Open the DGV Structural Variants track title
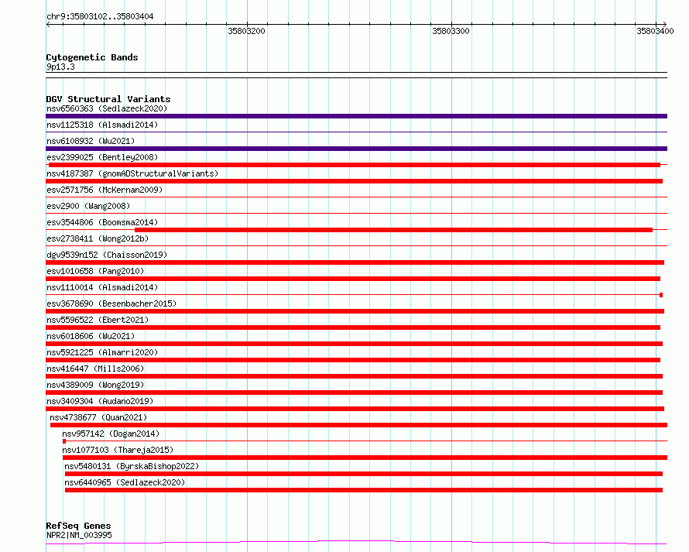Screen dimensions: 689x552 point(108,99)
